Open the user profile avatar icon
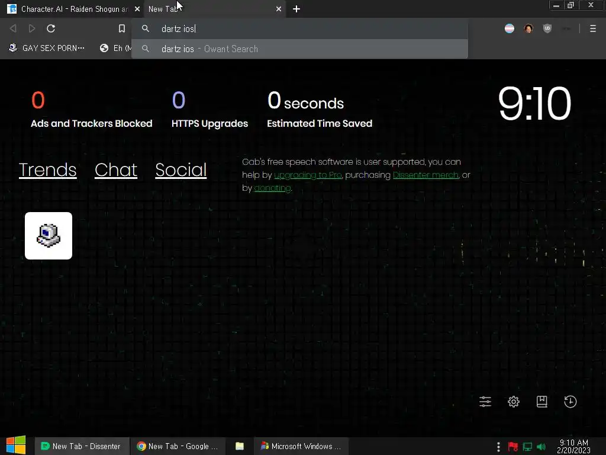The height and width of the screenshot is (455, 606). (x=528, y=28)
